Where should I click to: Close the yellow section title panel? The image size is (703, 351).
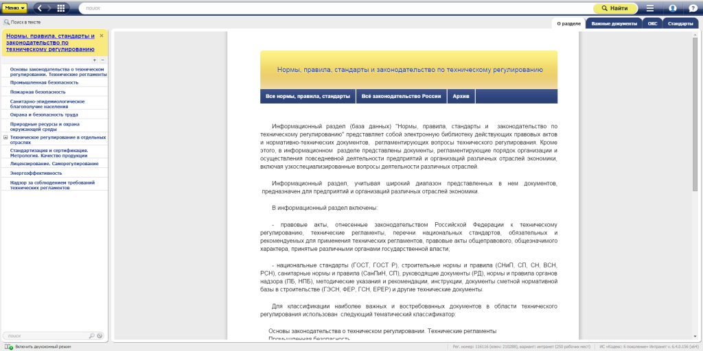click(x=102, y=36)
